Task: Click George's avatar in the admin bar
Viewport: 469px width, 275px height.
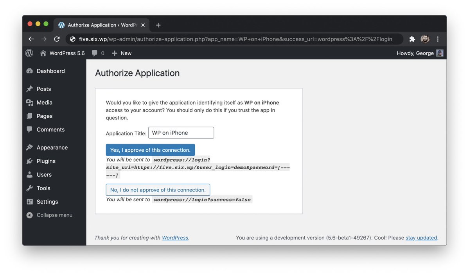Action: (x=440, y=53)
